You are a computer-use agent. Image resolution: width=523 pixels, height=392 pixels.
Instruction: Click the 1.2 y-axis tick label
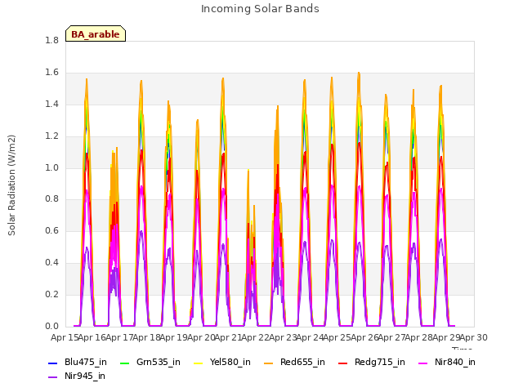click(51, 136)
